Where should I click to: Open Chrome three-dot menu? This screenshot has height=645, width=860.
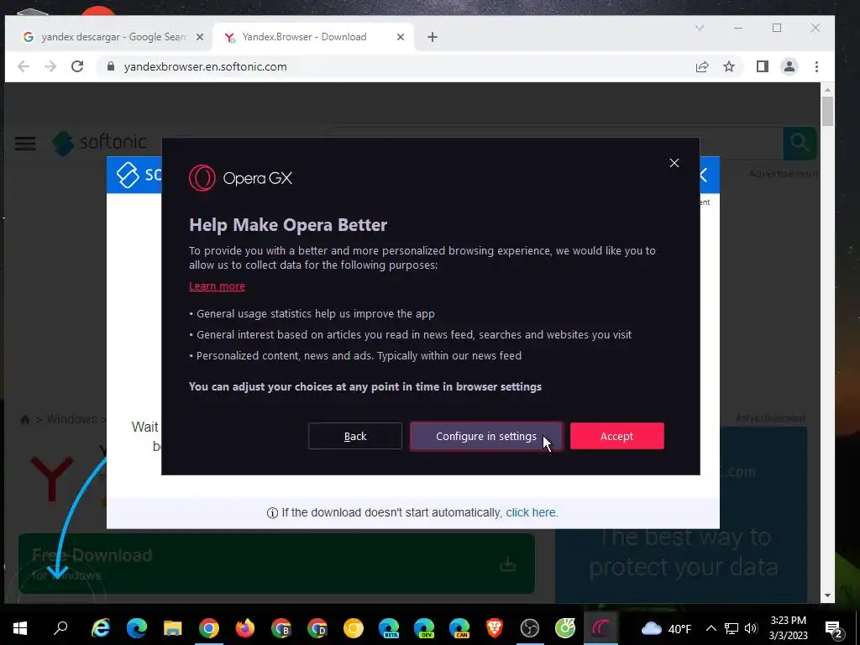[816, 66]
